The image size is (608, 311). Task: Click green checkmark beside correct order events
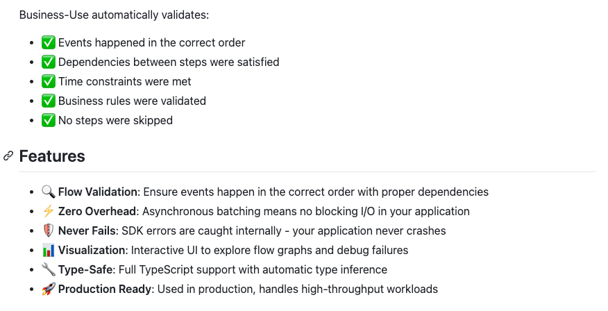click(x=48, y=42)
